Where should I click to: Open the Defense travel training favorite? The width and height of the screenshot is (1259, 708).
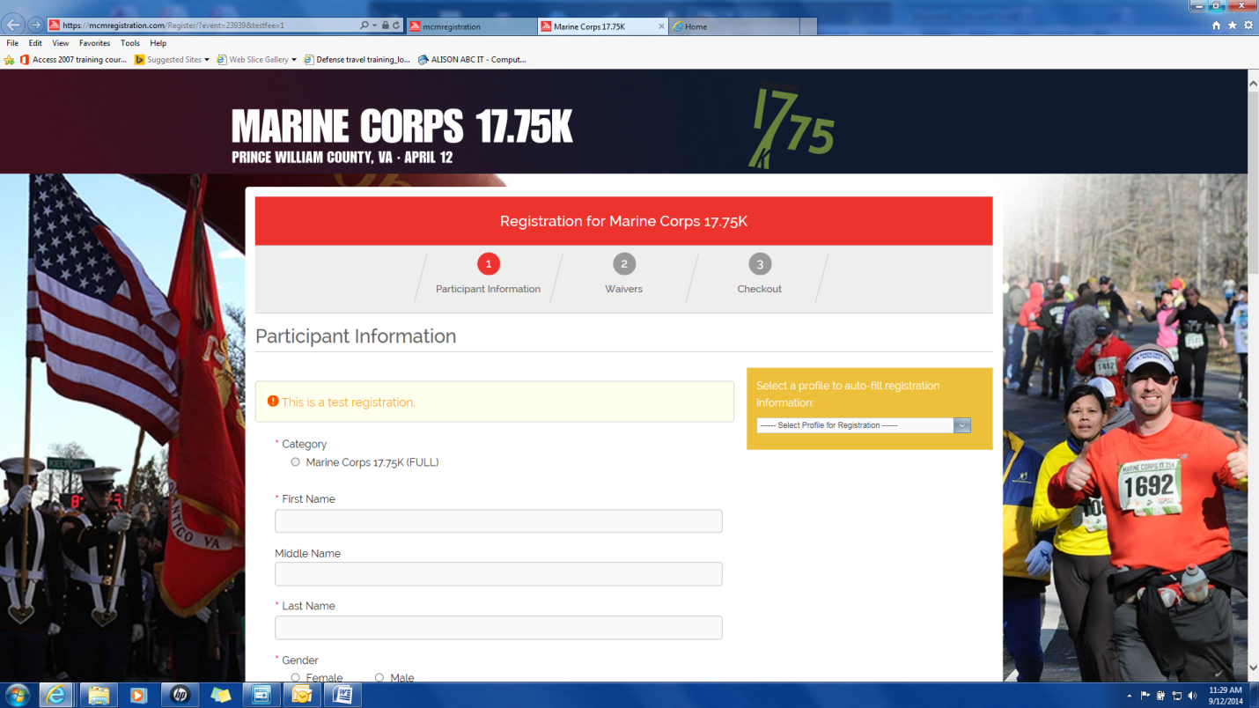click(357, 60)
